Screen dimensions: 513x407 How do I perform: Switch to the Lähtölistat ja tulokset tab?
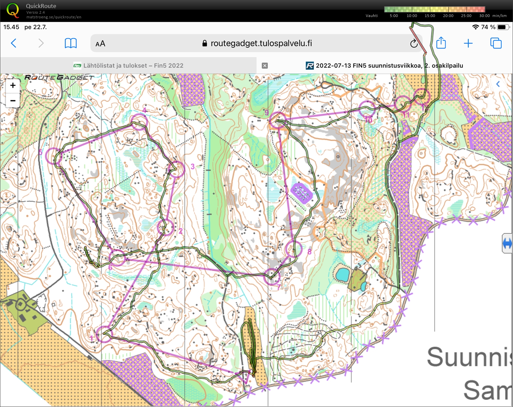click(128, 65)
